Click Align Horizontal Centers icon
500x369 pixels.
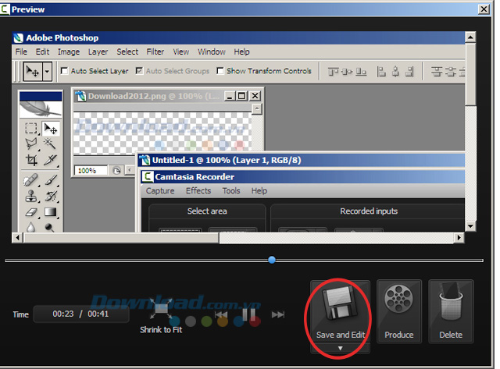pyautogui.click(x=395, y=72)
